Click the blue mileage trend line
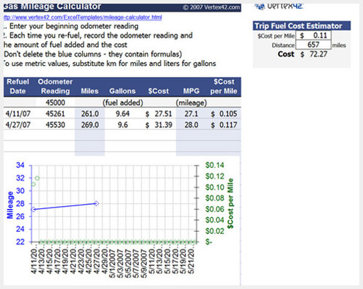This screenshot has height=289, width=363. tap(65, 206)
